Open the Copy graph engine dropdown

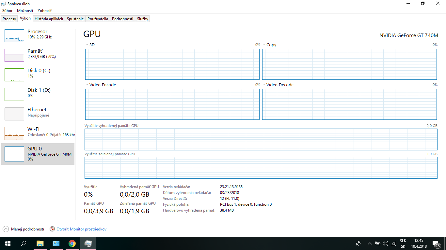click(264, 45)
